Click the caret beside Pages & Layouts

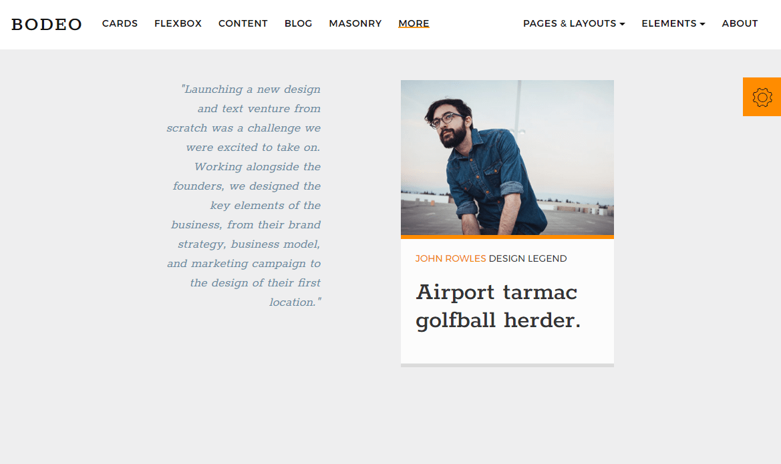[x=622, y=24]
